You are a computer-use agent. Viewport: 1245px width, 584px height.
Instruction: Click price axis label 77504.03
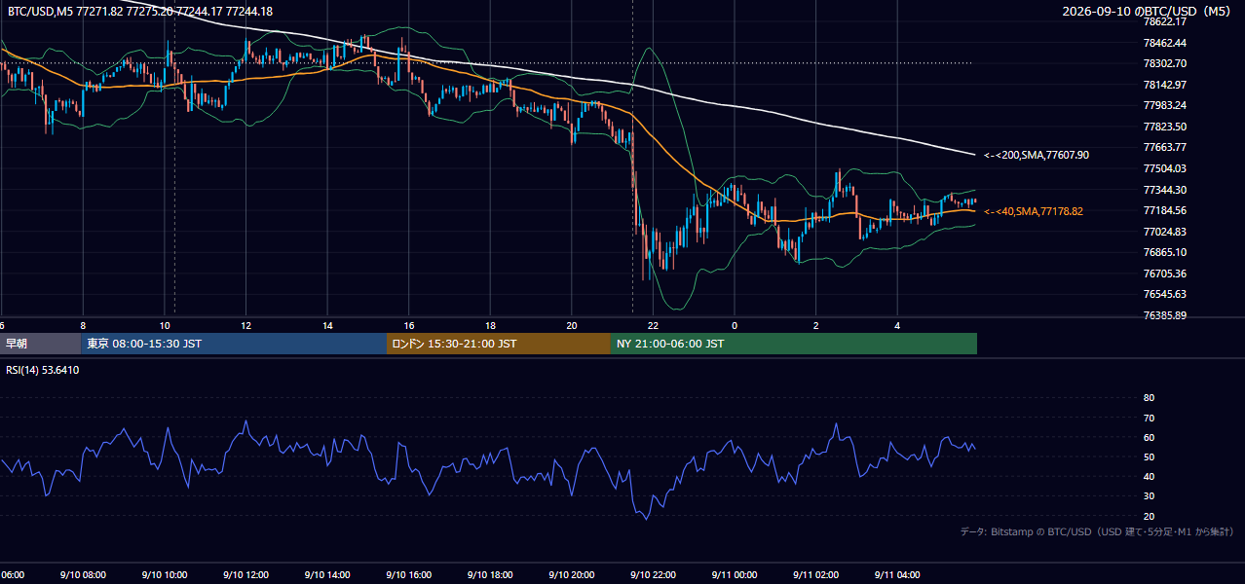pos(1164,168)
